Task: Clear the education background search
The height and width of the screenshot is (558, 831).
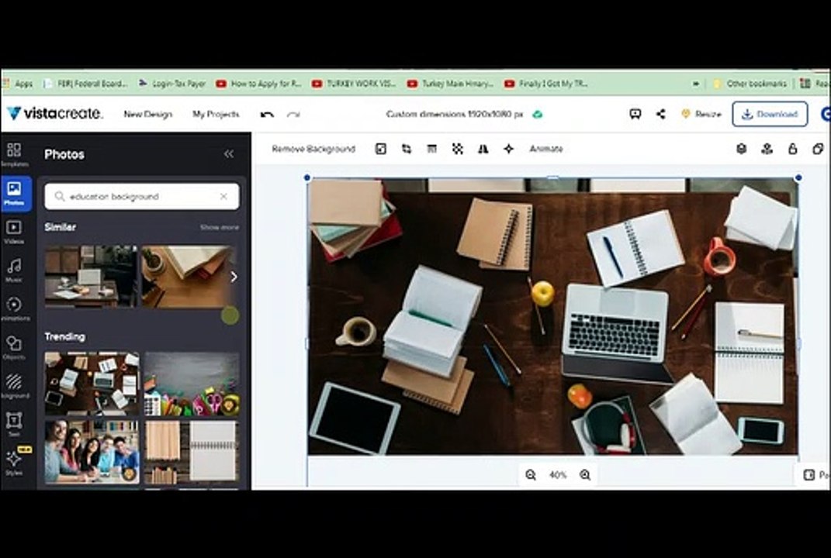Action: click(223, 196)
